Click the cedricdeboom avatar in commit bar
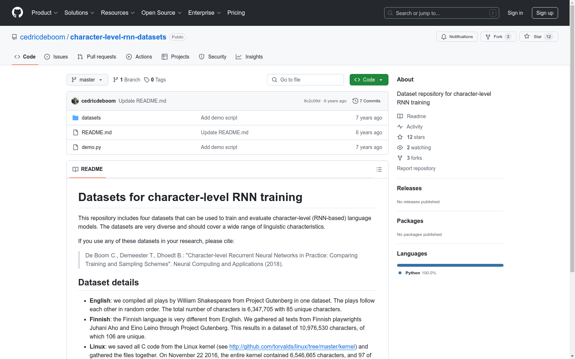 coord(75,101)
